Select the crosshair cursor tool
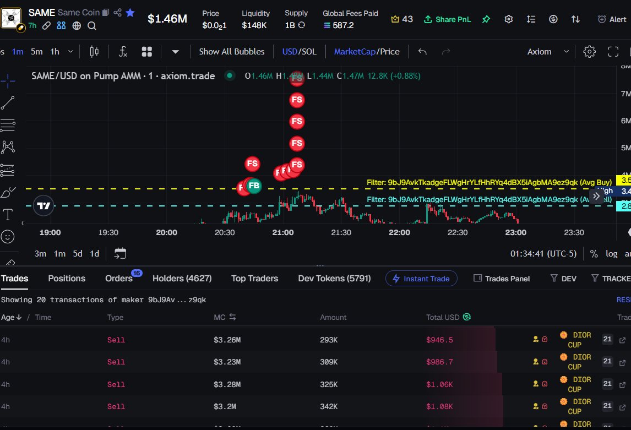This screenshot has height=430, width=631. (x=8, y=81)
